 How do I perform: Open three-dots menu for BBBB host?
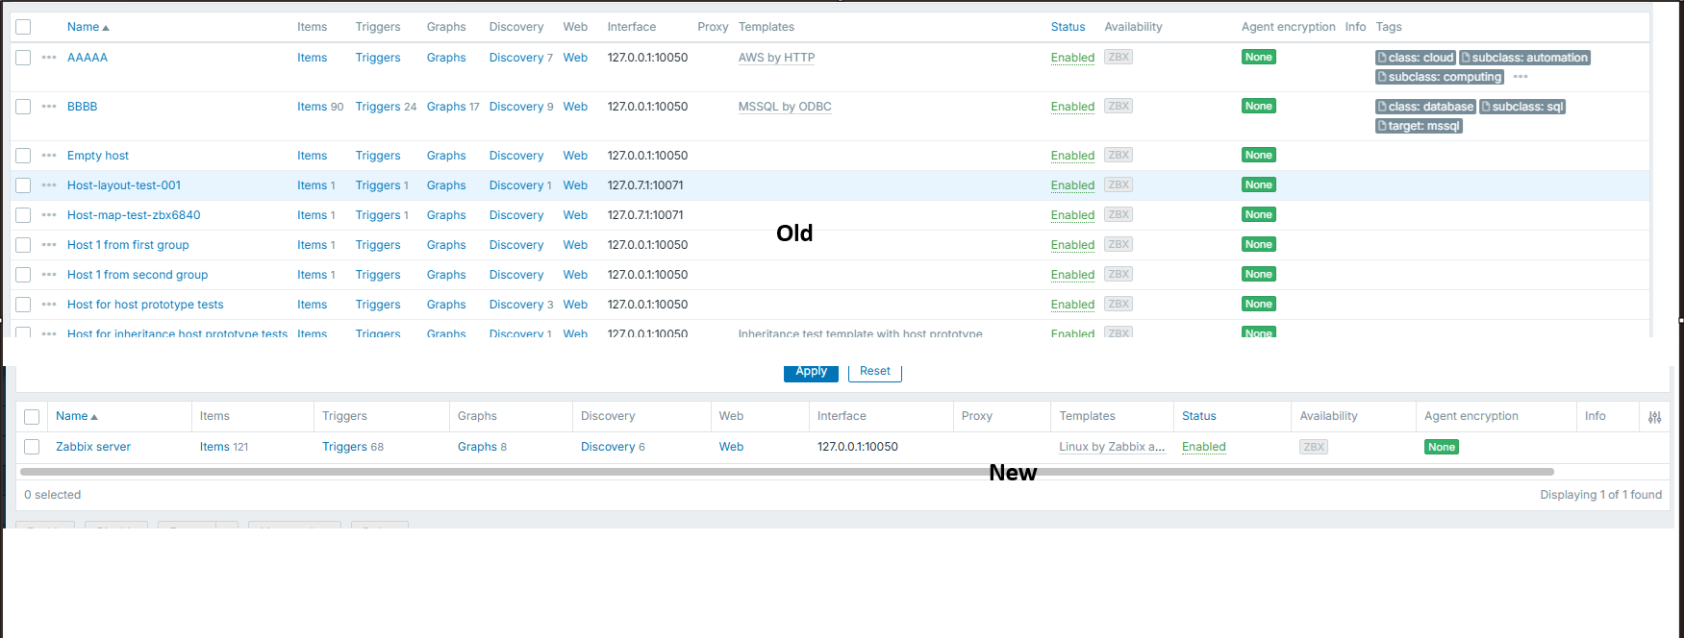coord(49,107)
